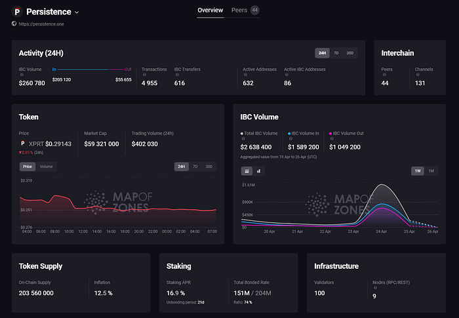Select 30D period in Token chart
This screenshot has height=318, width=459.
209,167
